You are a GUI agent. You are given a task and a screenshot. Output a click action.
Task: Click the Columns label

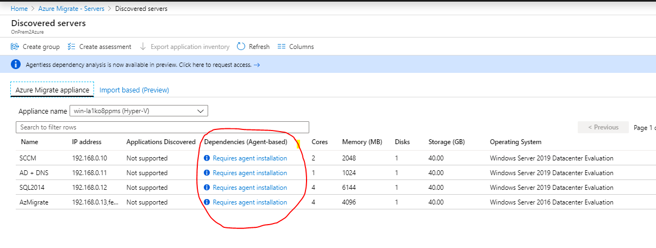(x=302, y=47)
